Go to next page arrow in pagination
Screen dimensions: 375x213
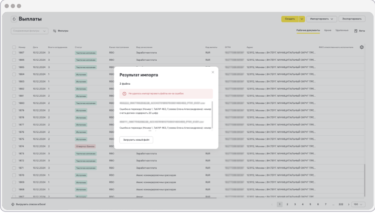coord(348,204)
